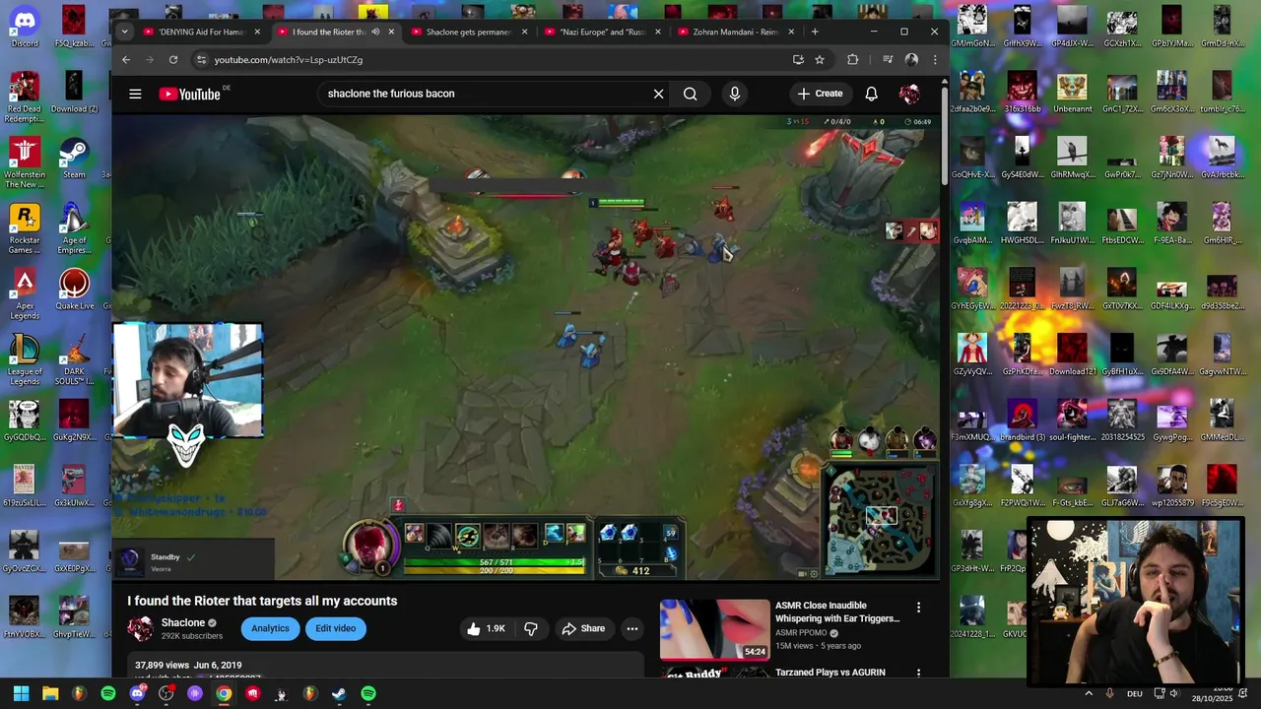Click the Shaclone channel avatar

(141, 628)
